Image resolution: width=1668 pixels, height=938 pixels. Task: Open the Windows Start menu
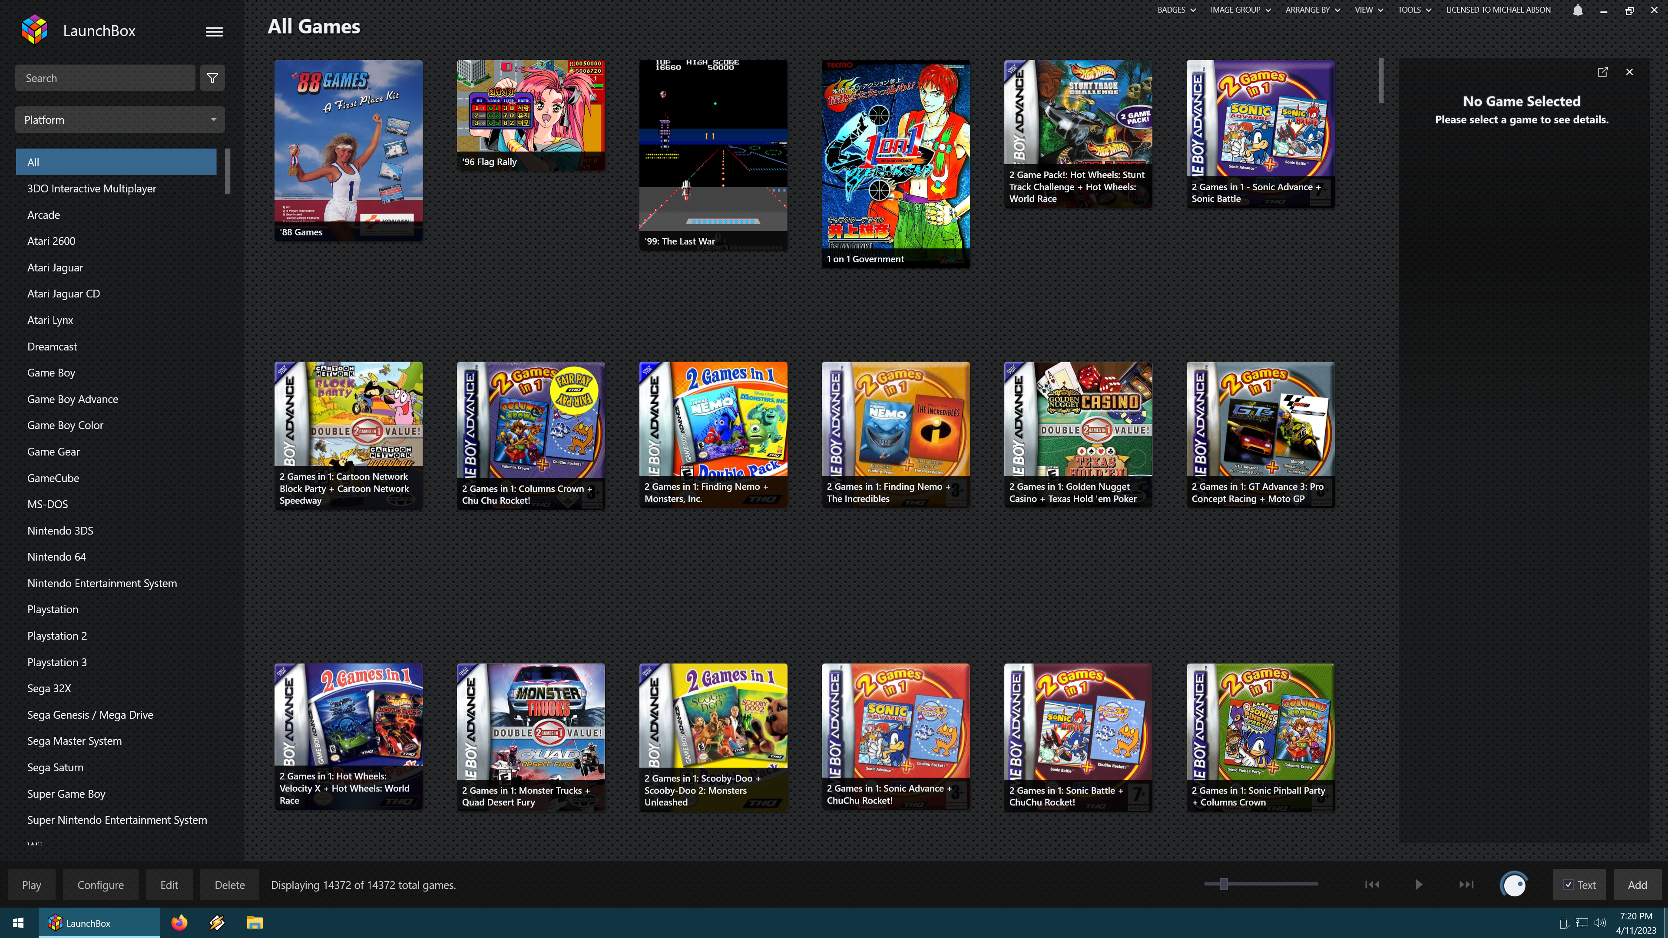coord(18,922)
